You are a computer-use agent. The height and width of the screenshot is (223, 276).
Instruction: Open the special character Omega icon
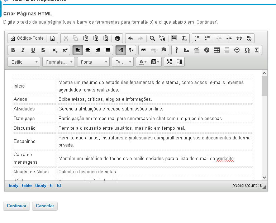(247, 50)
